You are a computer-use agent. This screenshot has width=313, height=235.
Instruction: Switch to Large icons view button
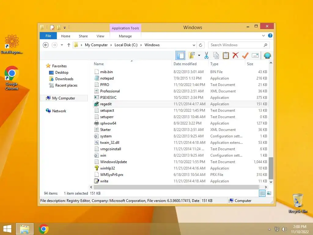pos(269,193)
